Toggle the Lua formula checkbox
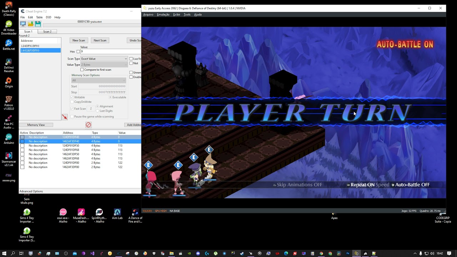The image size is (457, 257). [131, 59]
